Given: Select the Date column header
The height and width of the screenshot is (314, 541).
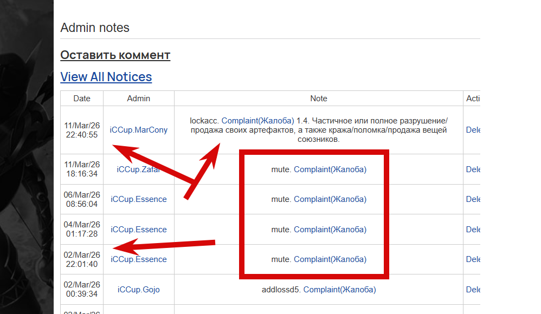Looking at the screenshot, I should tap(82, 99).
